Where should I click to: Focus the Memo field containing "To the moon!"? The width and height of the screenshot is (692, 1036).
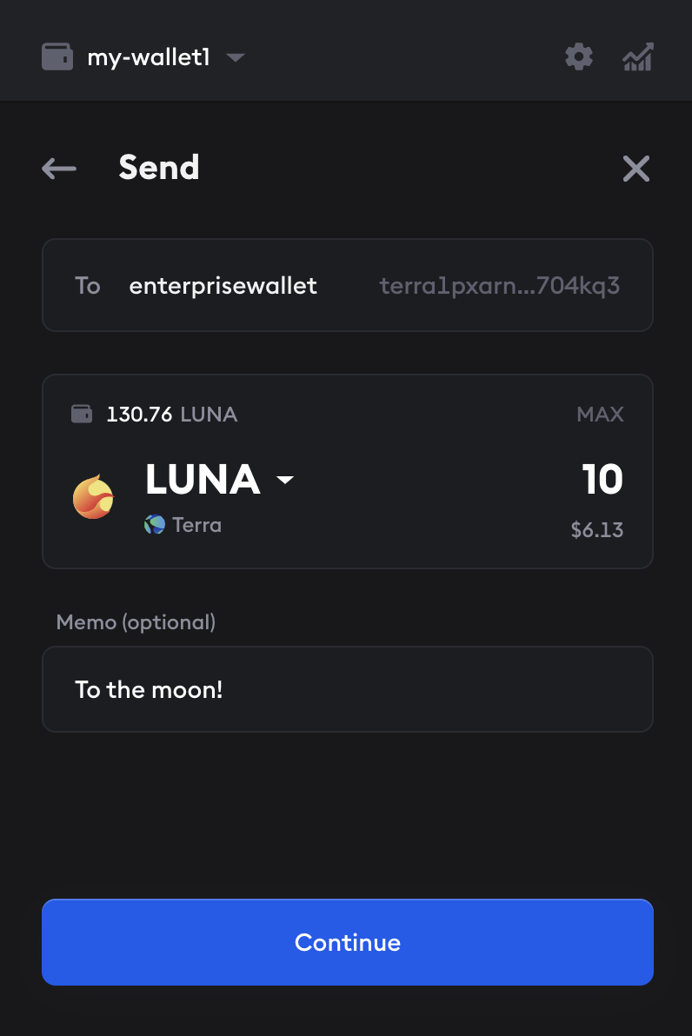[348, 689]
